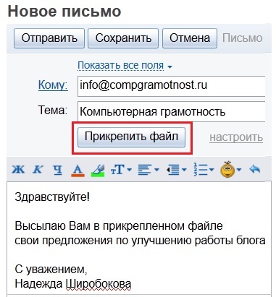Expand the Показать все поля fields

click(x=125, y=66)
